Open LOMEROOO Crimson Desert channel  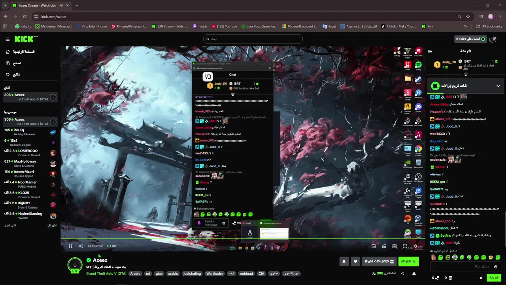tap(30, 153)
